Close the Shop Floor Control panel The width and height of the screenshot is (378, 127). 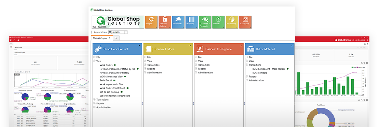[139, 45]
